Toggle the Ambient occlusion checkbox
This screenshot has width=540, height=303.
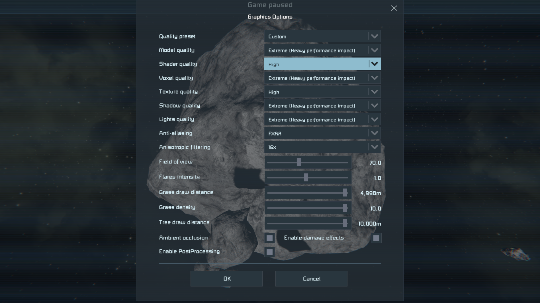(x=269, y=238)
